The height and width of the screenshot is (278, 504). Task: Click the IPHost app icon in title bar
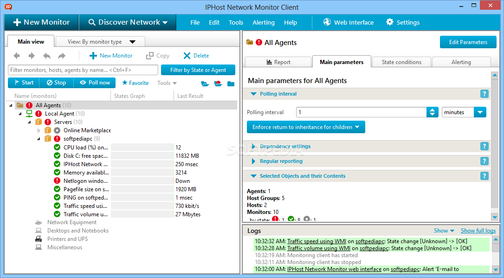point(8,6)
